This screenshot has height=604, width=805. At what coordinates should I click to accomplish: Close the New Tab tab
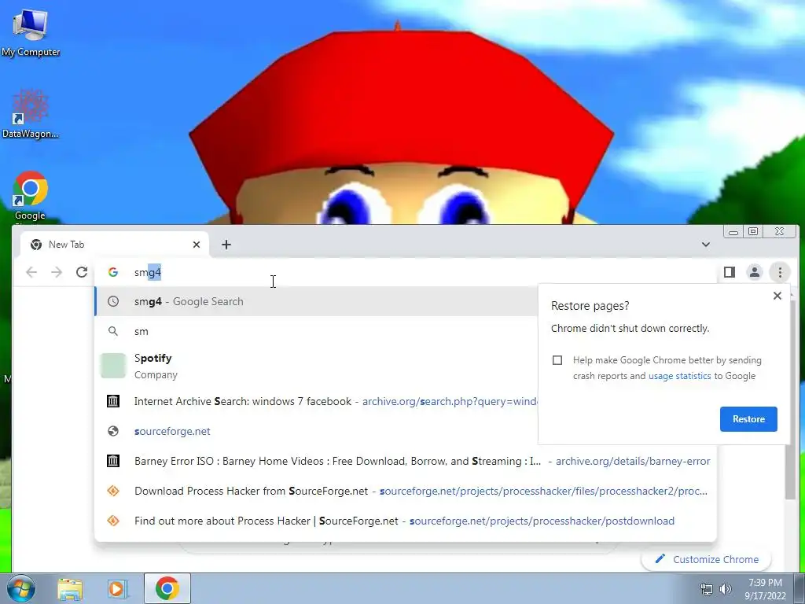coord(196,245)
